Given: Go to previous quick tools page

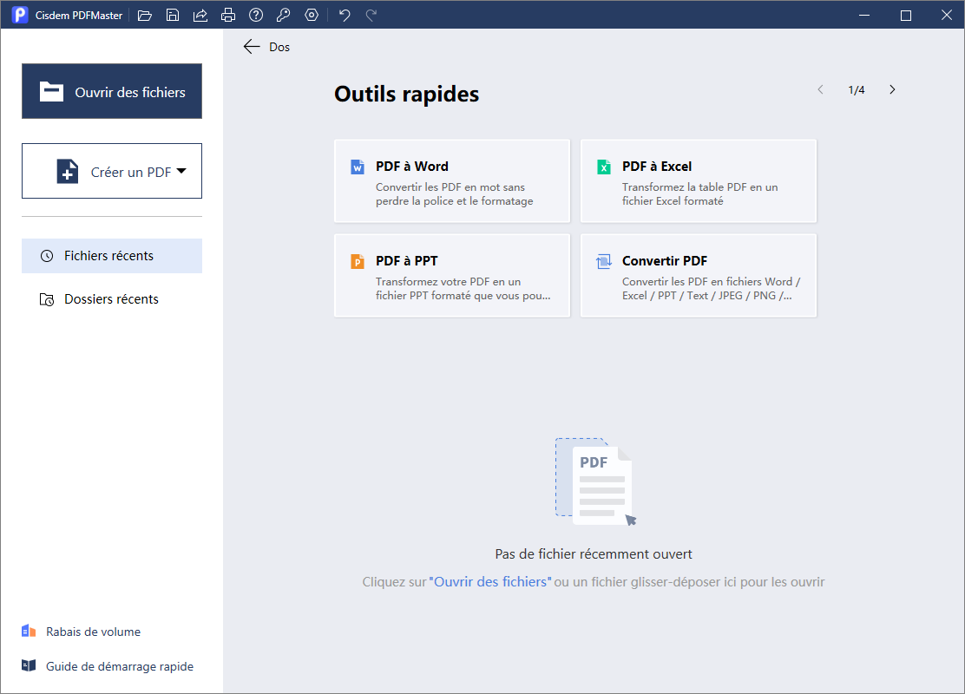Looking at the screenshot, I should tap(820, 89).
